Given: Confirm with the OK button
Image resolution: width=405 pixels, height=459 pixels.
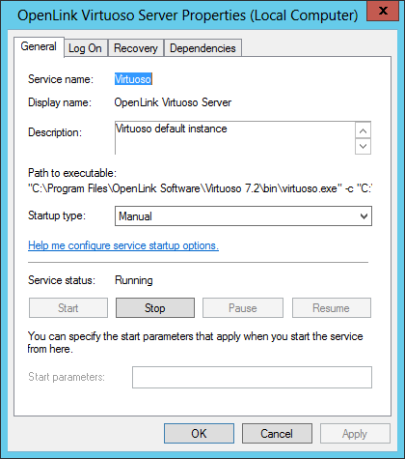Looking at the screenshot, I should pyautogui.click(x=199, y=434).
